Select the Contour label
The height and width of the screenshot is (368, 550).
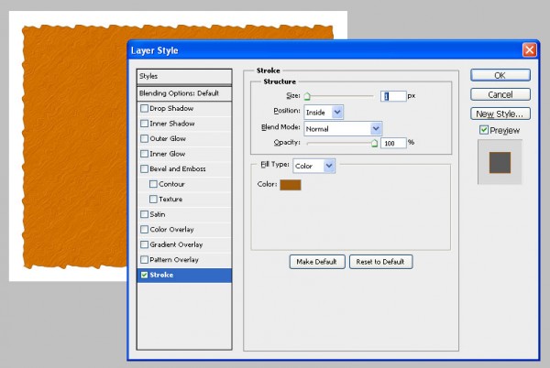(172, 184)
